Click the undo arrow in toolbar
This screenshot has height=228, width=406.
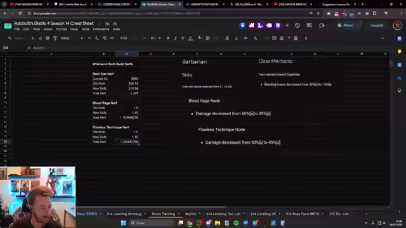pyautogui.click(x=33, y=38)
